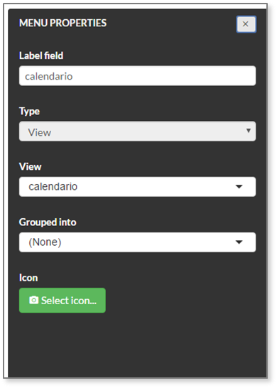Open the Type dropdown showing View

[138, 131]
